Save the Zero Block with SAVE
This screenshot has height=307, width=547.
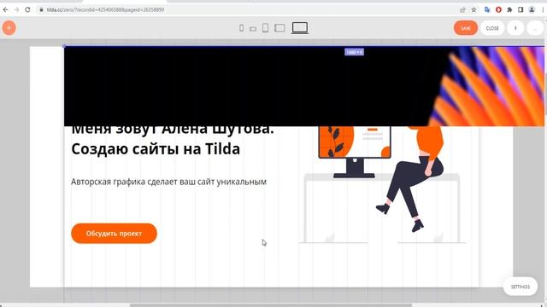(466, 28)
